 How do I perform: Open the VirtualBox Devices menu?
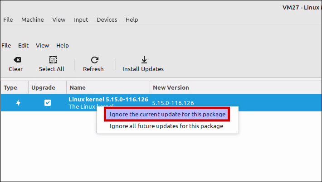click(107, 19)
